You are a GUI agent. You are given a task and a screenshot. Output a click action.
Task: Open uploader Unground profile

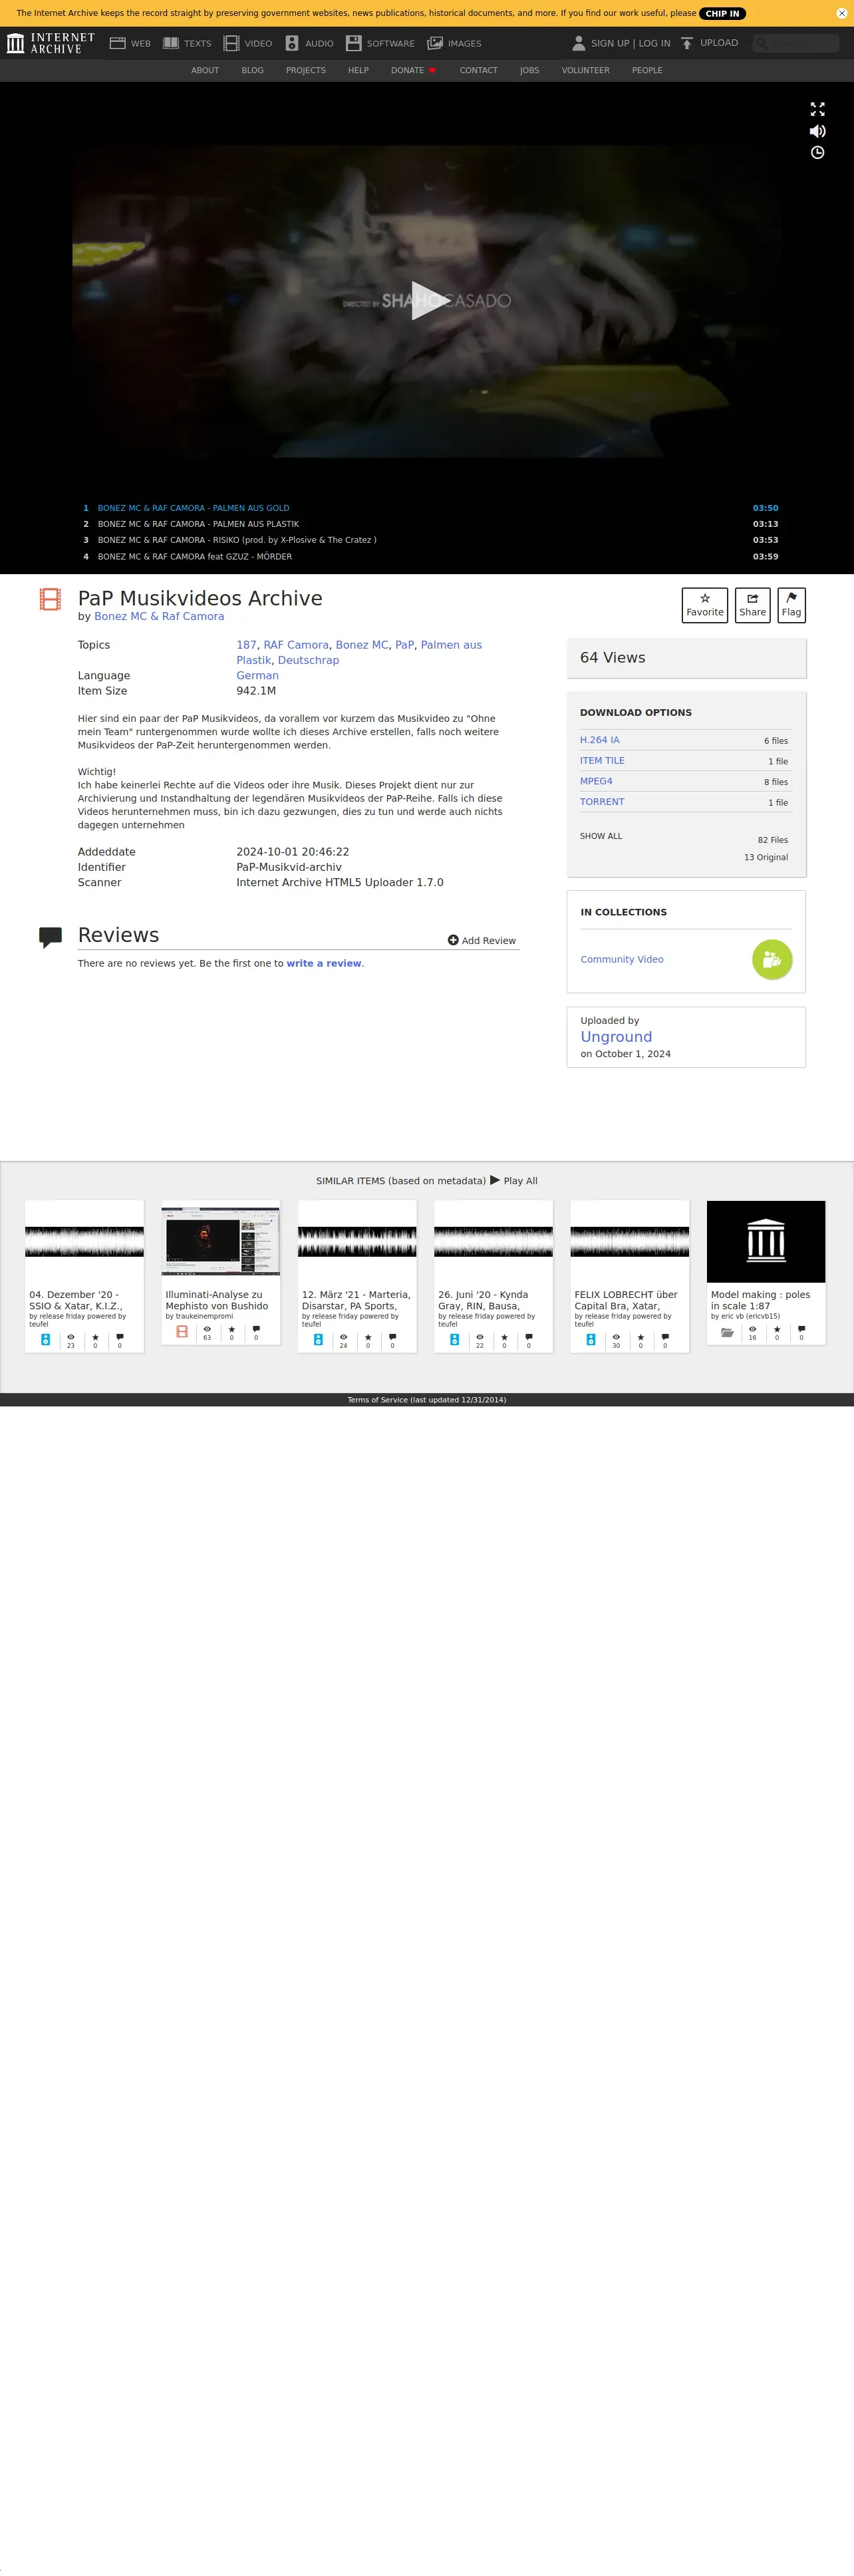pyautogui.click(x=616, y=1037)
